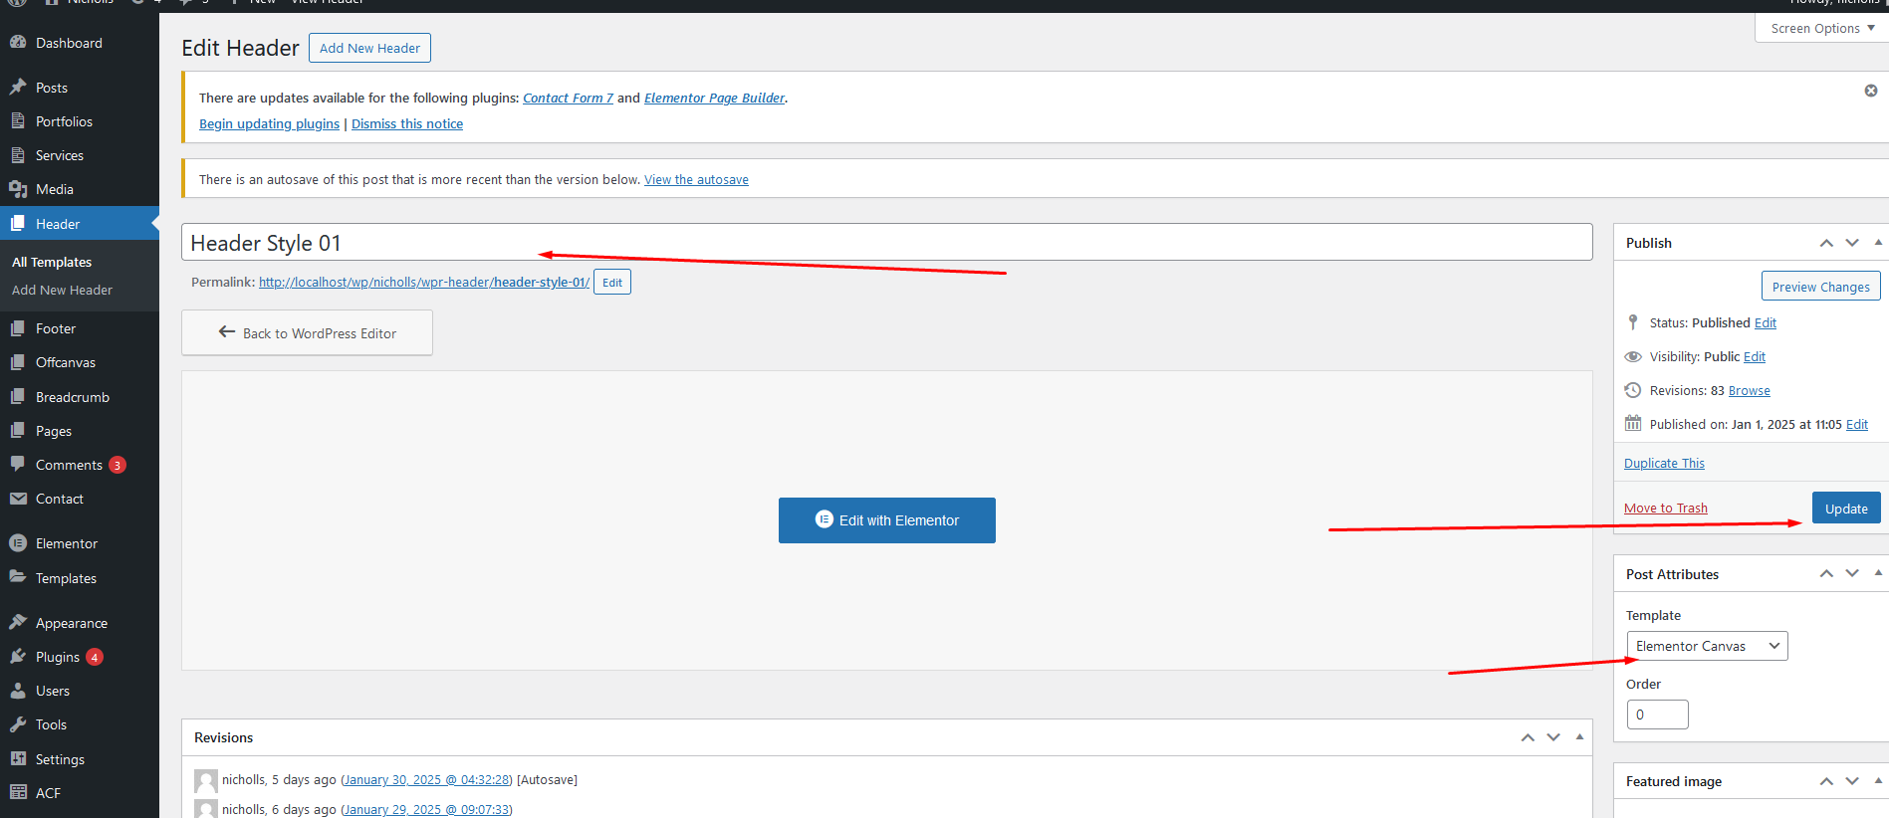The width and height of the screenshot is (1889, 818).
Task: Click the Tools wrench icon
Action: pyautogui.click(x=18, y=724)
